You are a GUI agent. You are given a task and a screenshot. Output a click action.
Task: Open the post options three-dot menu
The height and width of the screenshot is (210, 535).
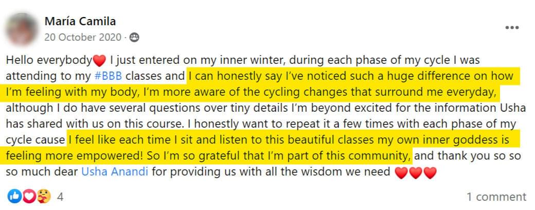point(512,28)
